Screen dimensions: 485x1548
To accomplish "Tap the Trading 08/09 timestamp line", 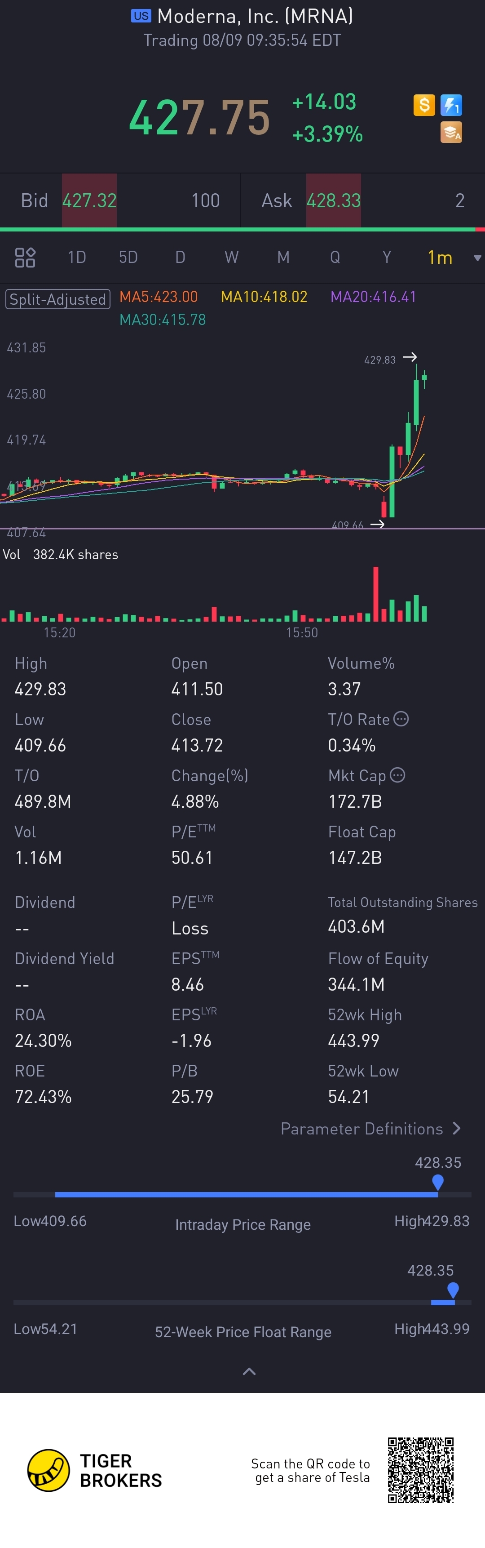I will click(242, 40).
